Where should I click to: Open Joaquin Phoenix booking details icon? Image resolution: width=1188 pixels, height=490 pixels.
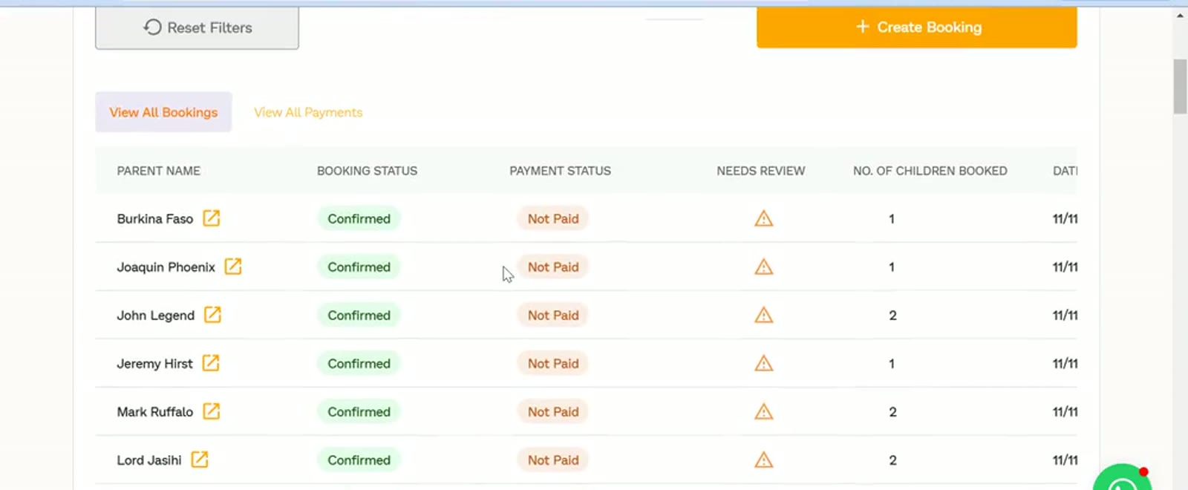233,267
